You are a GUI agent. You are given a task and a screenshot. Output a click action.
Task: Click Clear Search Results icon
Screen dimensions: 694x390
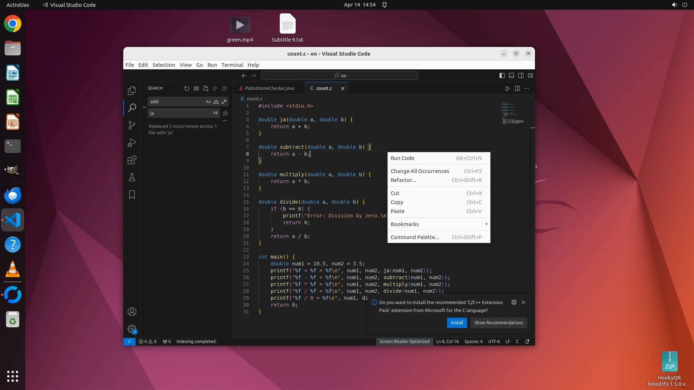click(196, 88)
